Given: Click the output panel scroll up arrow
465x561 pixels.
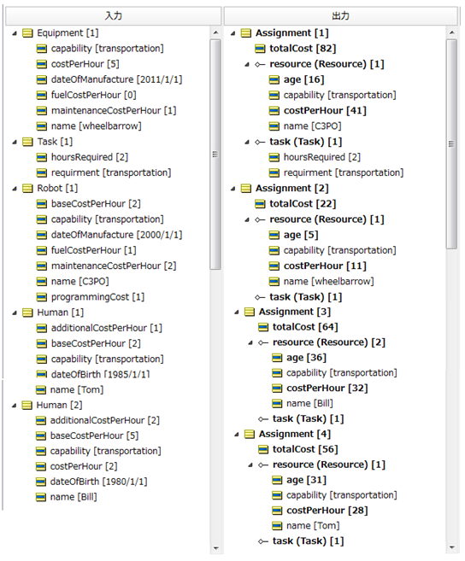Looking at the screenshot, I should (x=451, y=32).
